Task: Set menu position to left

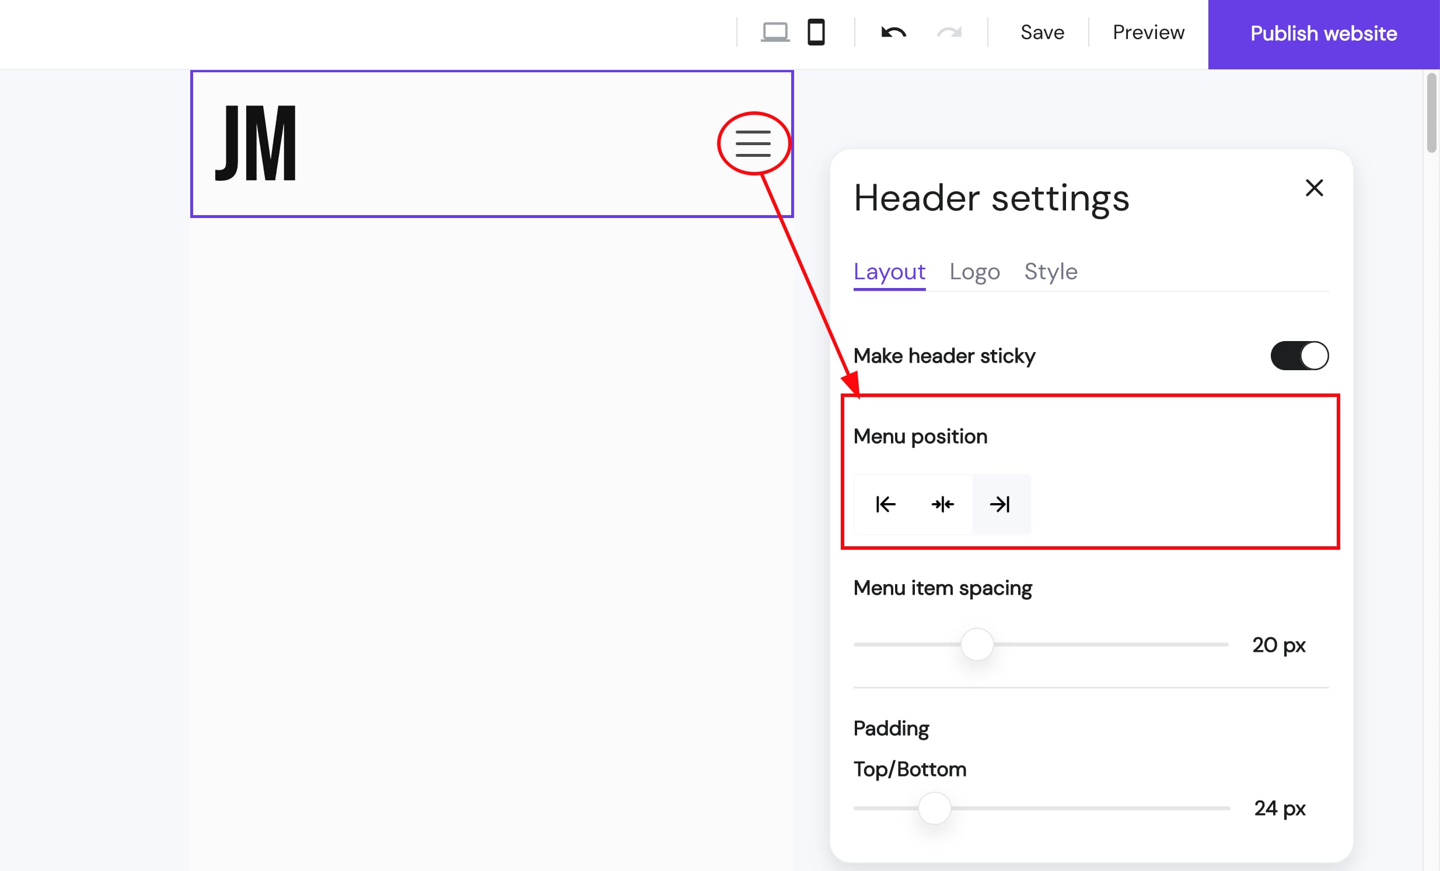Action: [885, 504]
